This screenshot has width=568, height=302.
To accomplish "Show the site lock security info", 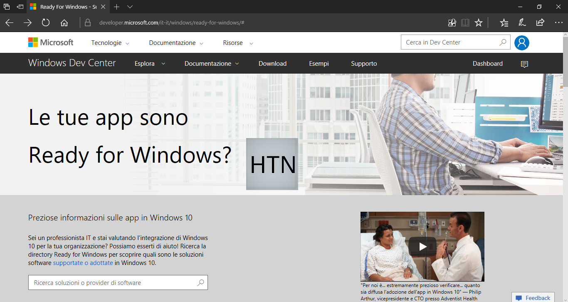I will (88, 22).
